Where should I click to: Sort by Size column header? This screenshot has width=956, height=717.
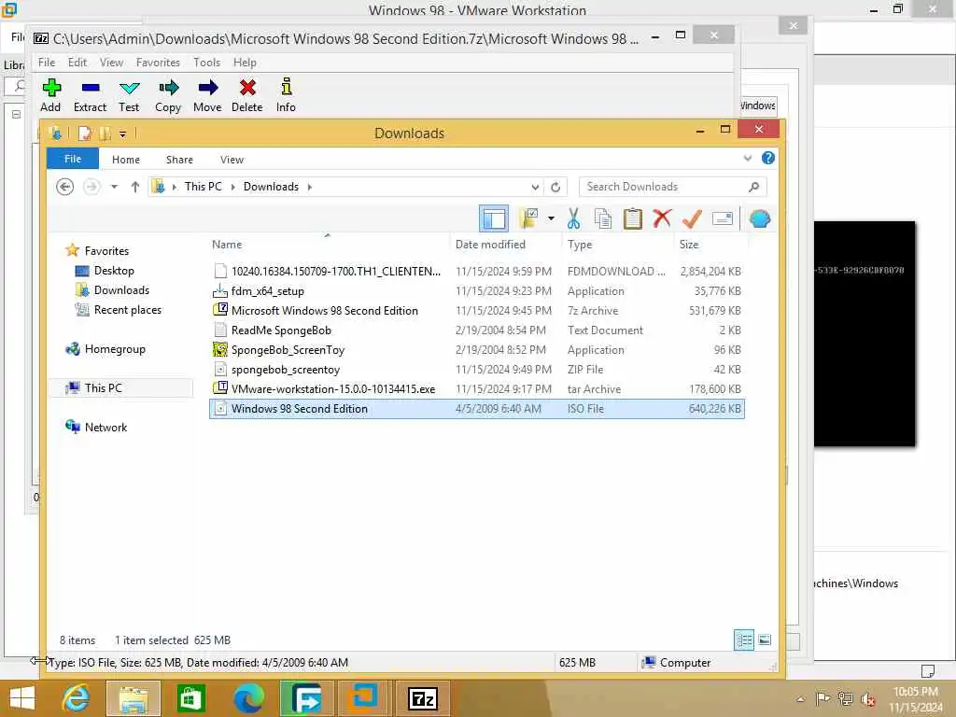pyautogui.click(x=710, y=245)
